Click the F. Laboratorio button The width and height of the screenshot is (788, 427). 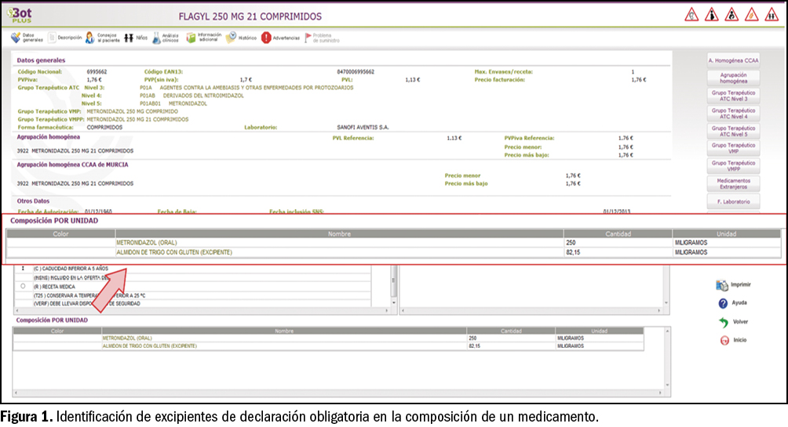[x=733, y=202]
